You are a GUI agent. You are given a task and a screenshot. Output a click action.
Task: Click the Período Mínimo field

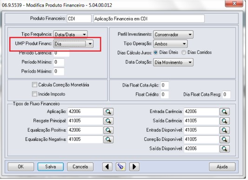tap(59, 62)
